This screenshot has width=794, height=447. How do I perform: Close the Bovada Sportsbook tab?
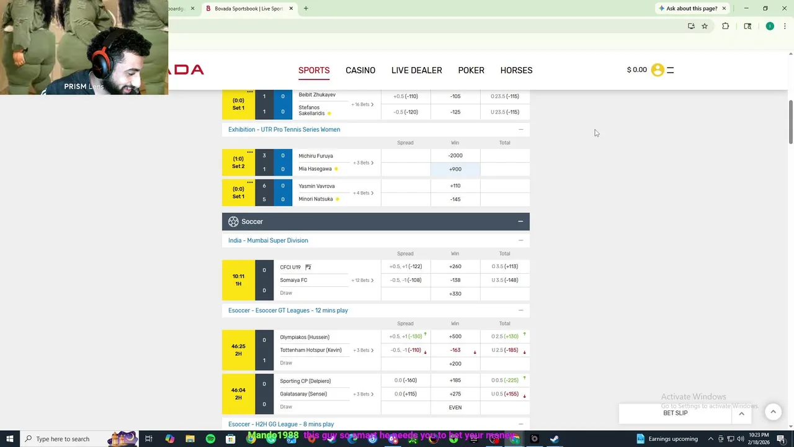(290, 9)
